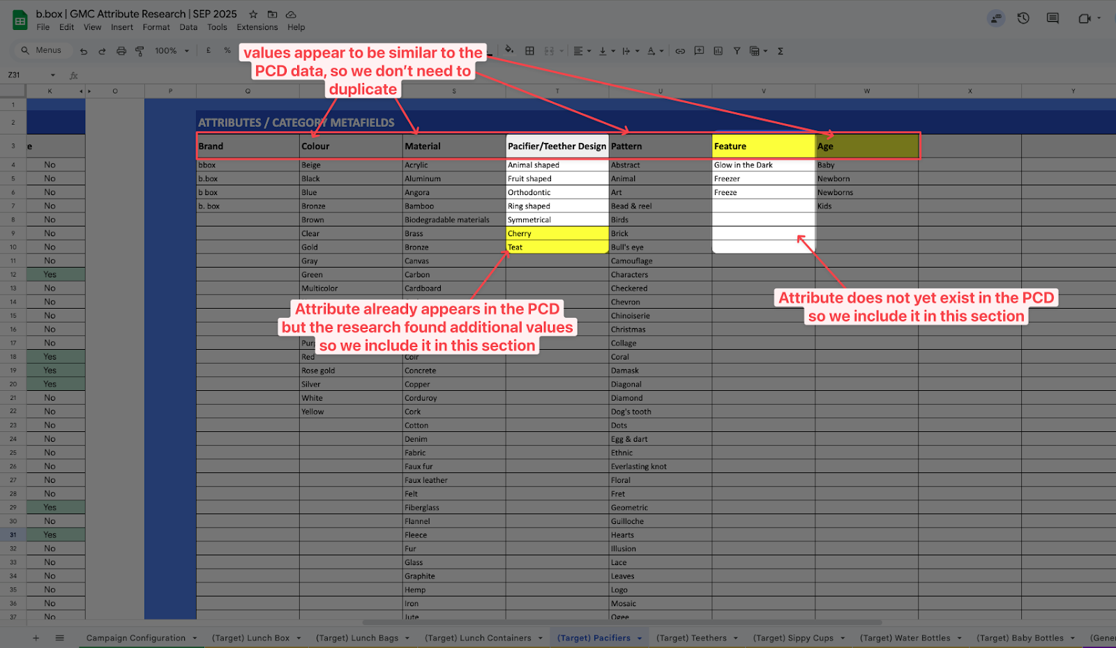Viewport: 1116px width, 648px height.
Task: Click the borders icon
Action: click(x=530, y=51)
